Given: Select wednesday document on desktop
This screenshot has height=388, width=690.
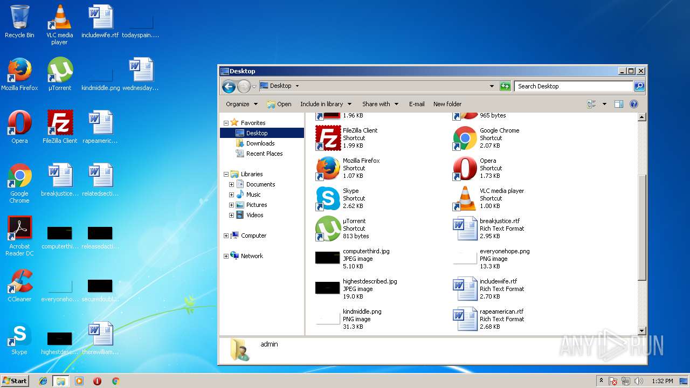Looking at the screenshot, I should 141,74.
